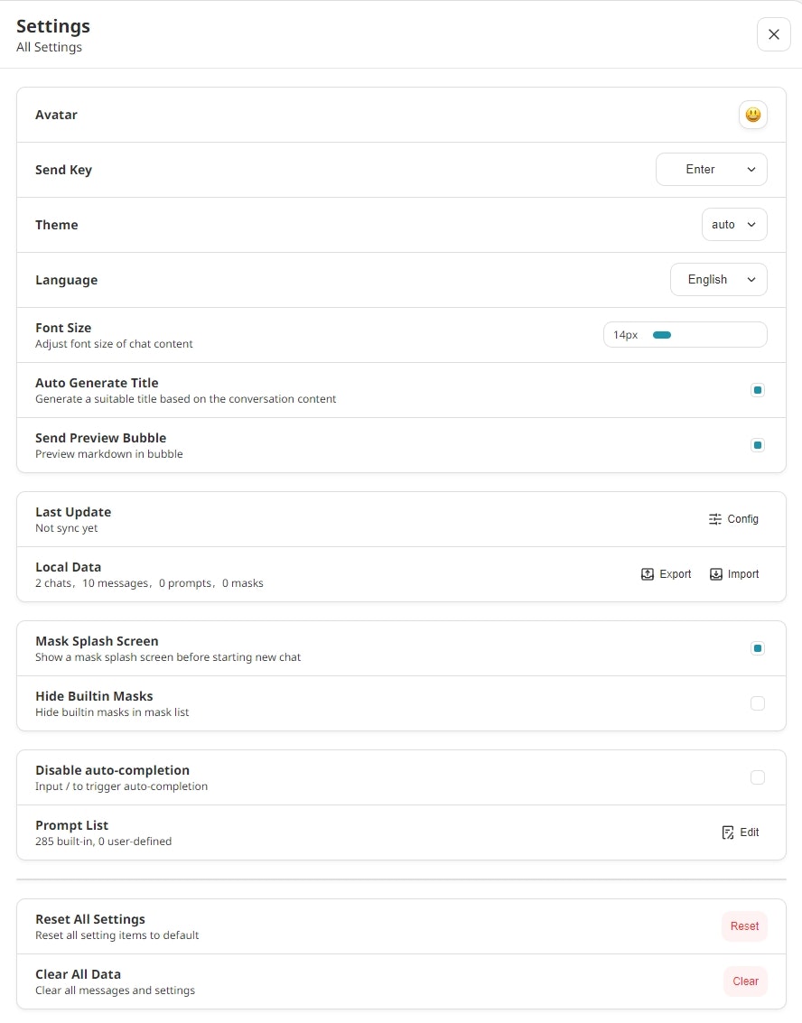This screenshot has height=1023, width=802.
Task: Disable the Send Preview Bubble checkbox
Action: [758, 445]
